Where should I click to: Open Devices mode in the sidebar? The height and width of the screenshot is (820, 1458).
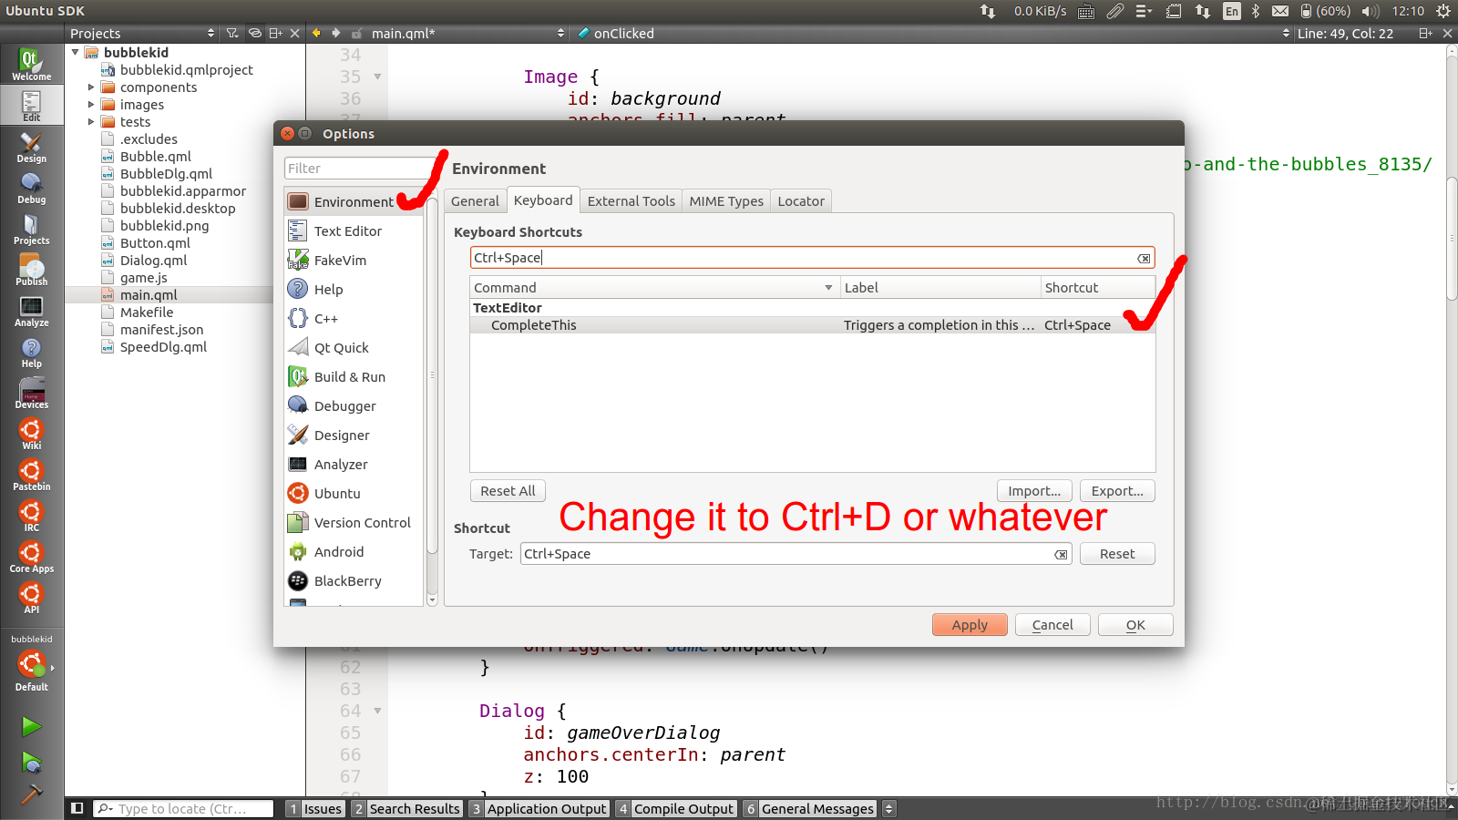pos(31,393)
